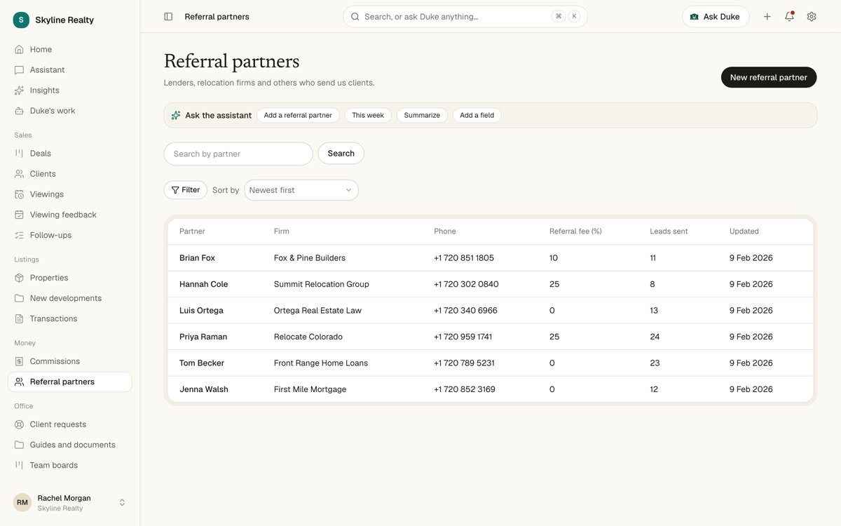Image resolution: width=841 pixels, height=526 pixels.
Task: Open Priya Raman partner record
Action: click(x=203, y=337)
